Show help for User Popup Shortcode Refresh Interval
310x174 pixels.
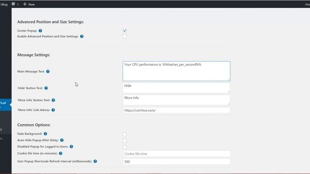point(95,161)
